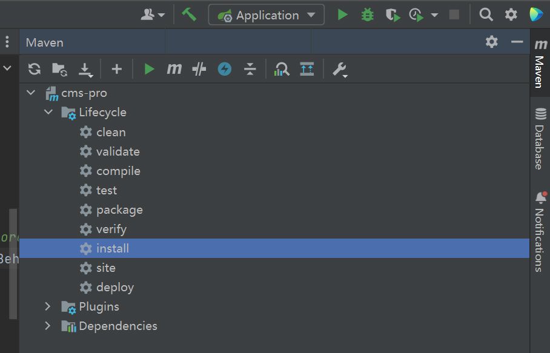Open the Notifications side tab
This screenshot has width=550, height=353.
[x=540, y=232]
